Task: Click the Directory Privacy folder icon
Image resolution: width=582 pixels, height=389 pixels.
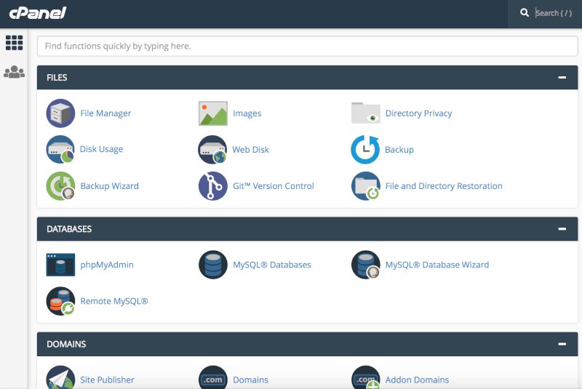Action: click(x=366, y=113)
